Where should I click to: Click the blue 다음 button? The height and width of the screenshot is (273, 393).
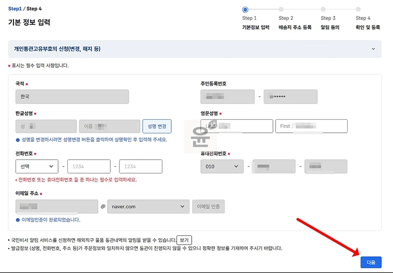pyautogui.click(x=371, y=262)
